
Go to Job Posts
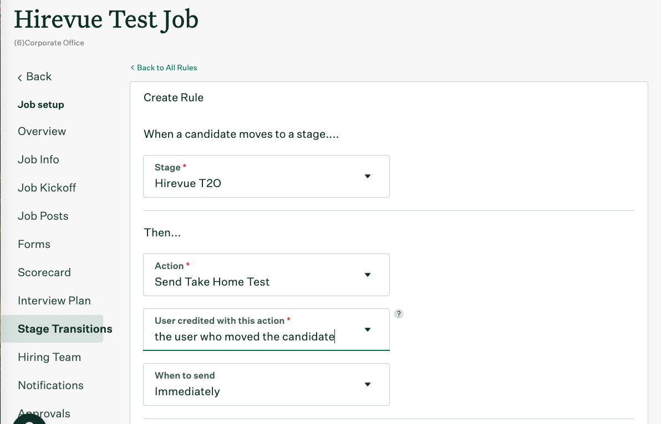click(x=43, y=216)
